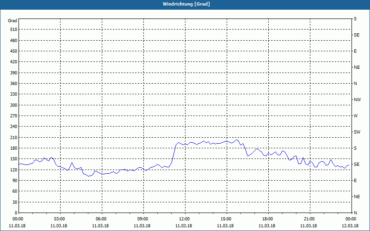Select the 150 y-axis value

[14, 159]
